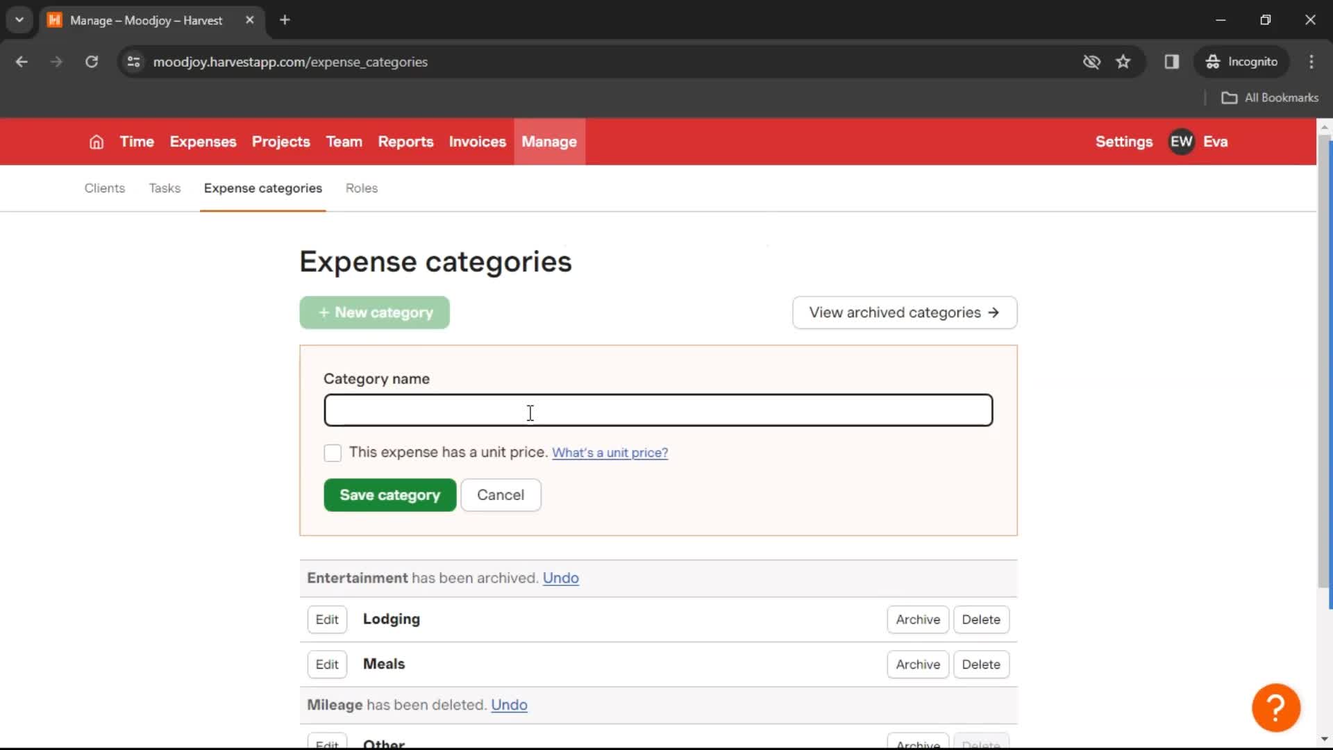
Task: Click the New category button
Action: pos(376,311)
